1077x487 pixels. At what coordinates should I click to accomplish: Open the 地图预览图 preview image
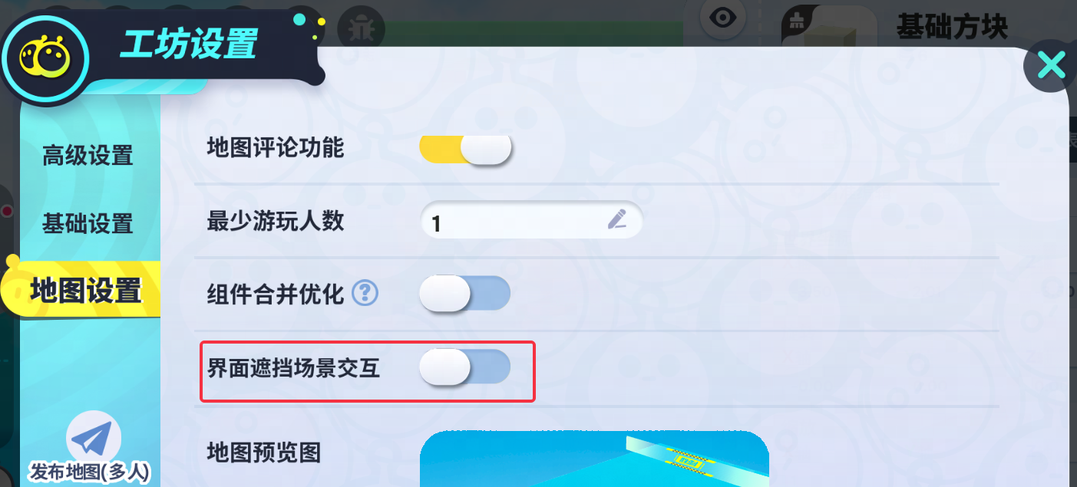point(594,459)
